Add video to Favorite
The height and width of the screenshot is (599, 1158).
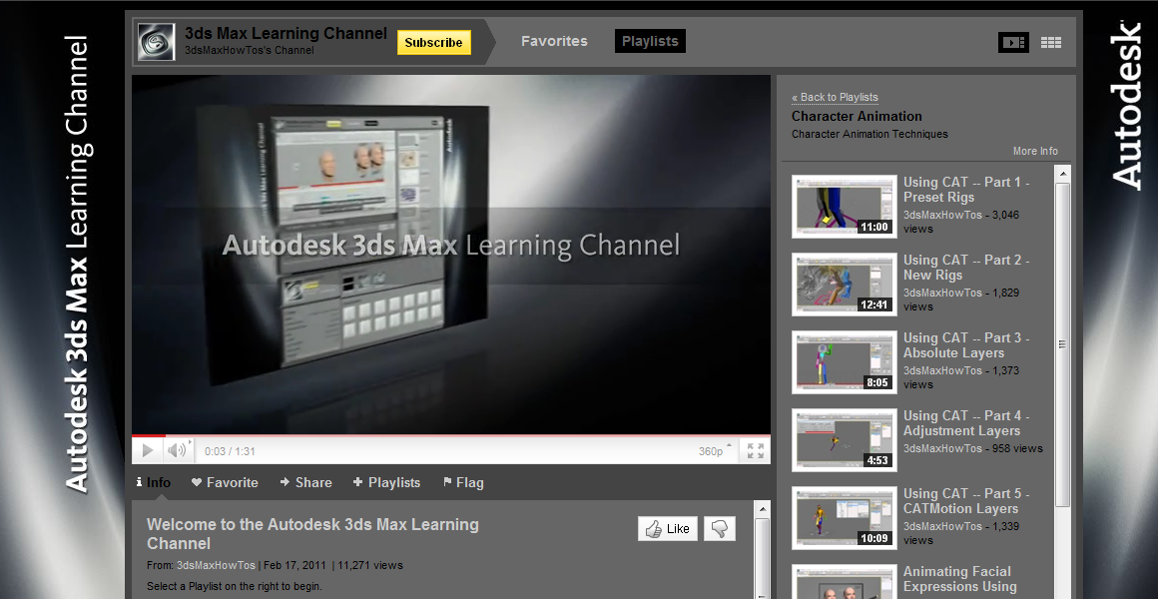(x=225, y=482)
